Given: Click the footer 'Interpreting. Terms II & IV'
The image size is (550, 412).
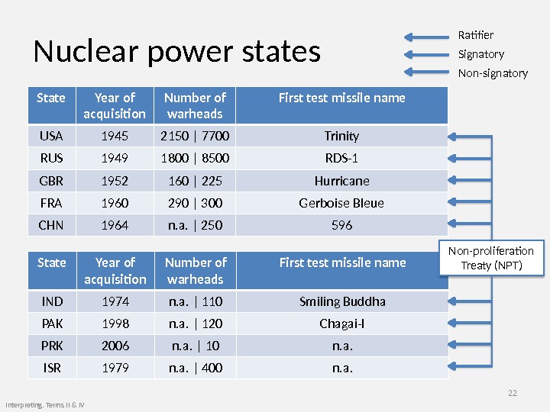Looking at the screenshot, I should click(45, 405).
